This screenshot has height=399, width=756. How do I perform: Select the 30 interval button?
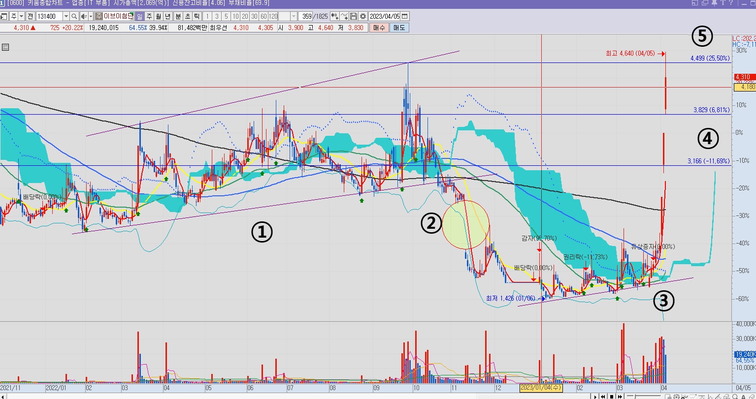click(254, 16)
